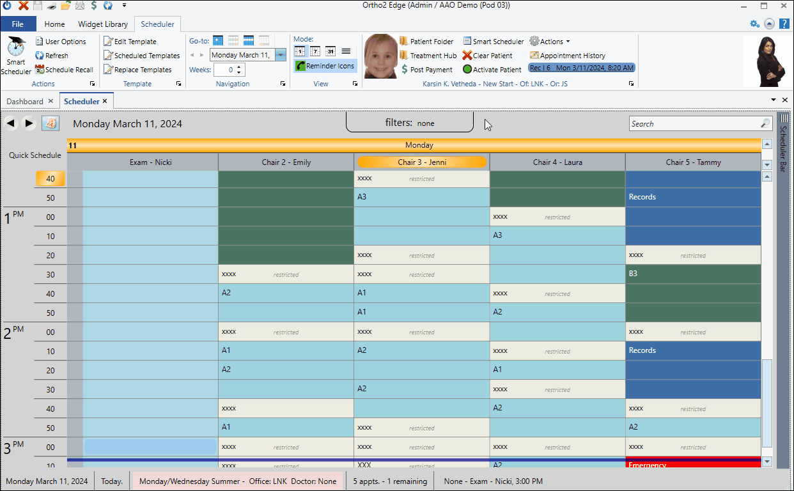Toggle Reminder Icons view
The image size is (794, 491).
coord(325,66)
